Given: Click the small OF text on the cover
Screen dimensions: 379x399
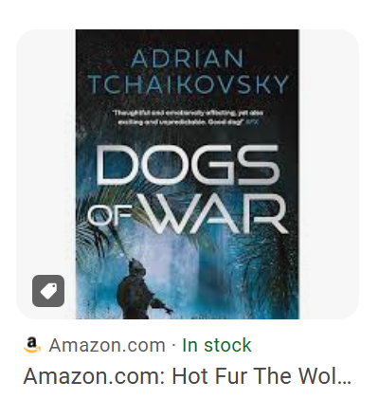Looking at the screenshot, I should coord(109,215).
